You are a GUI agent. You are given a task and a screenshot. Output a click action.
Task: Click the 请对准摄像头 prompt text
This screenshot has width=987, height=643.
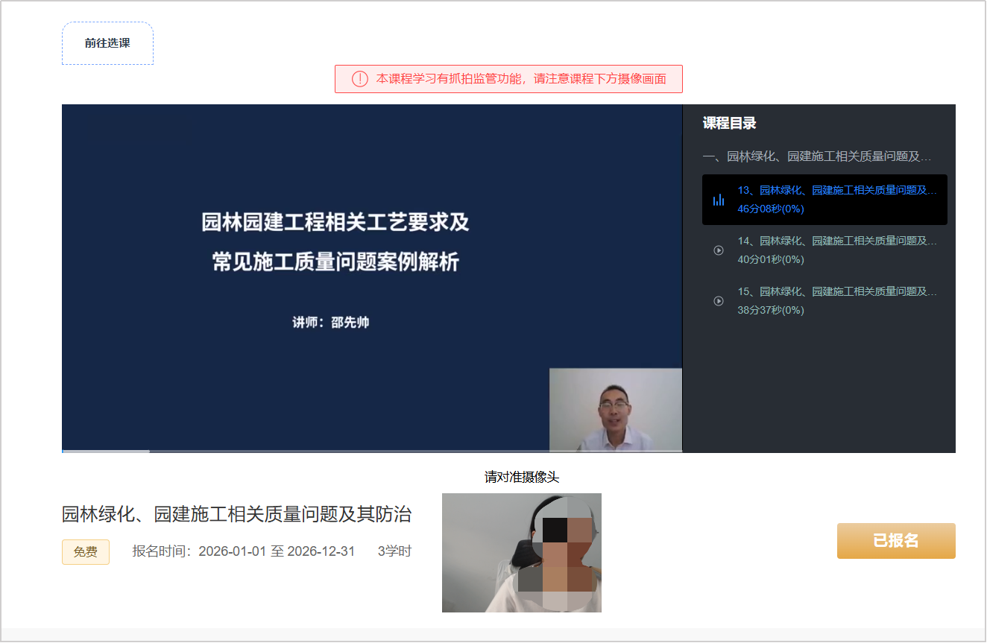(522, 477)
